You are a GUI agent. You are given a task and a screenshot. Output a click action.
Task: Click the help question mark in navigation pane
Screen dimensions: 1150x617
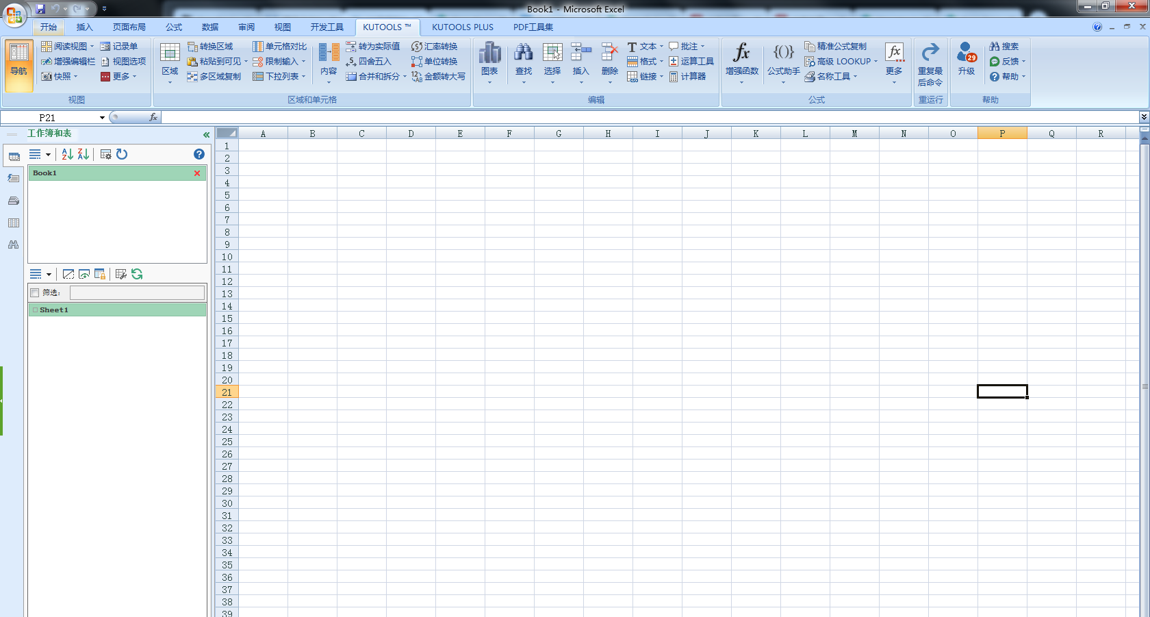(199, 154)
